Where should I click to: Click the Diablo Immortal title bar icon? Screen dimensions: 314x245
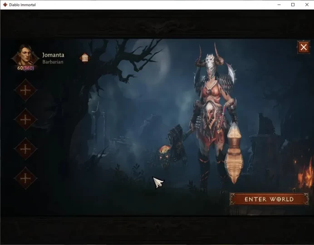pyautogui.click(x=5, y=5)
